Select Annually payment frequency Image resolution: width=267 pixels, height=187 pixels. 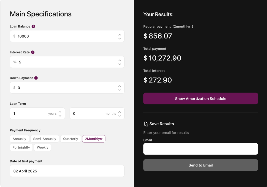click(19, 139)
